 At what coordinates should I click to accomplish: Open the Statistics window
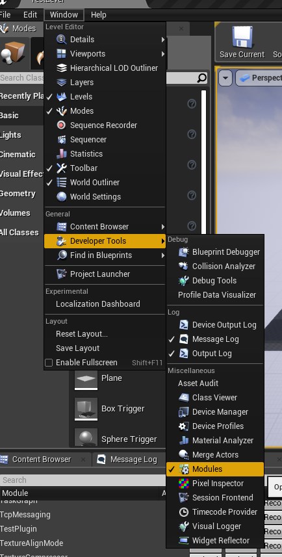click(105, 154)
